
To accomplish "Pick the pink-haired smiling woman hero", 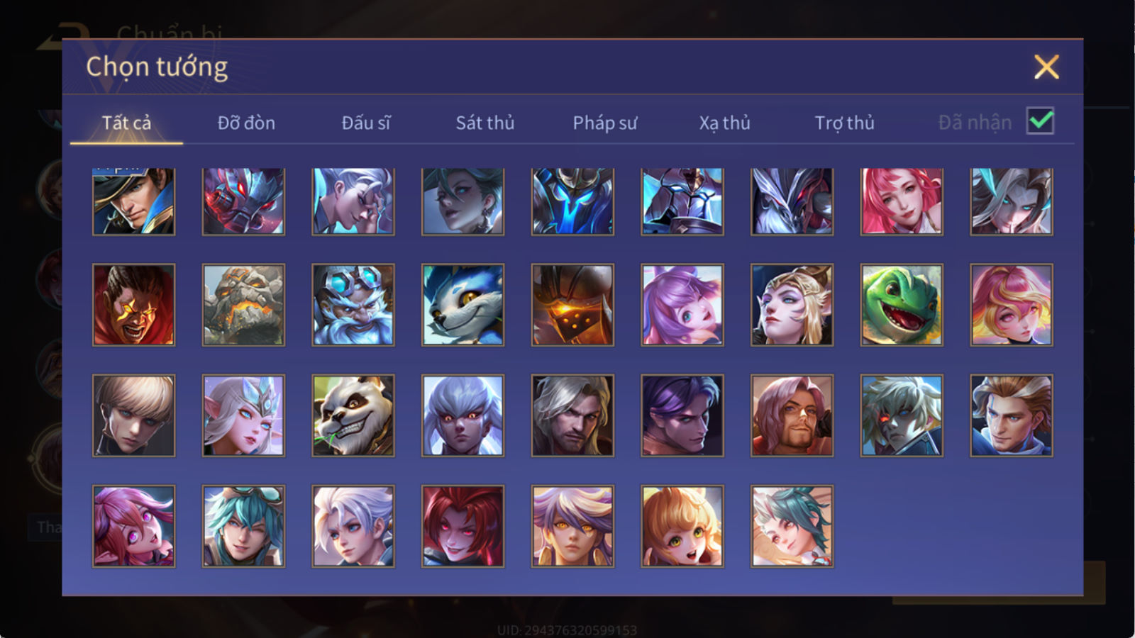I will point(902,201).
